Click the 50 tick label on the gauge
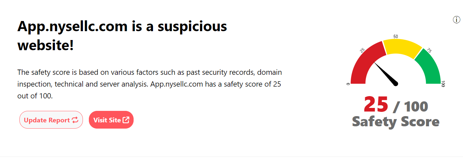 [396, 36]
